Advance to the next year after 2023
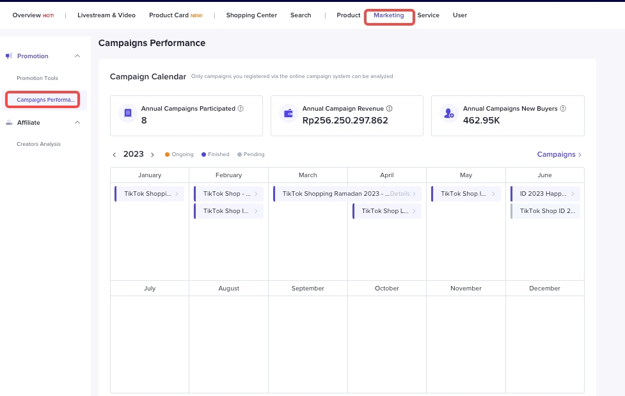 (x=152, y=155)
